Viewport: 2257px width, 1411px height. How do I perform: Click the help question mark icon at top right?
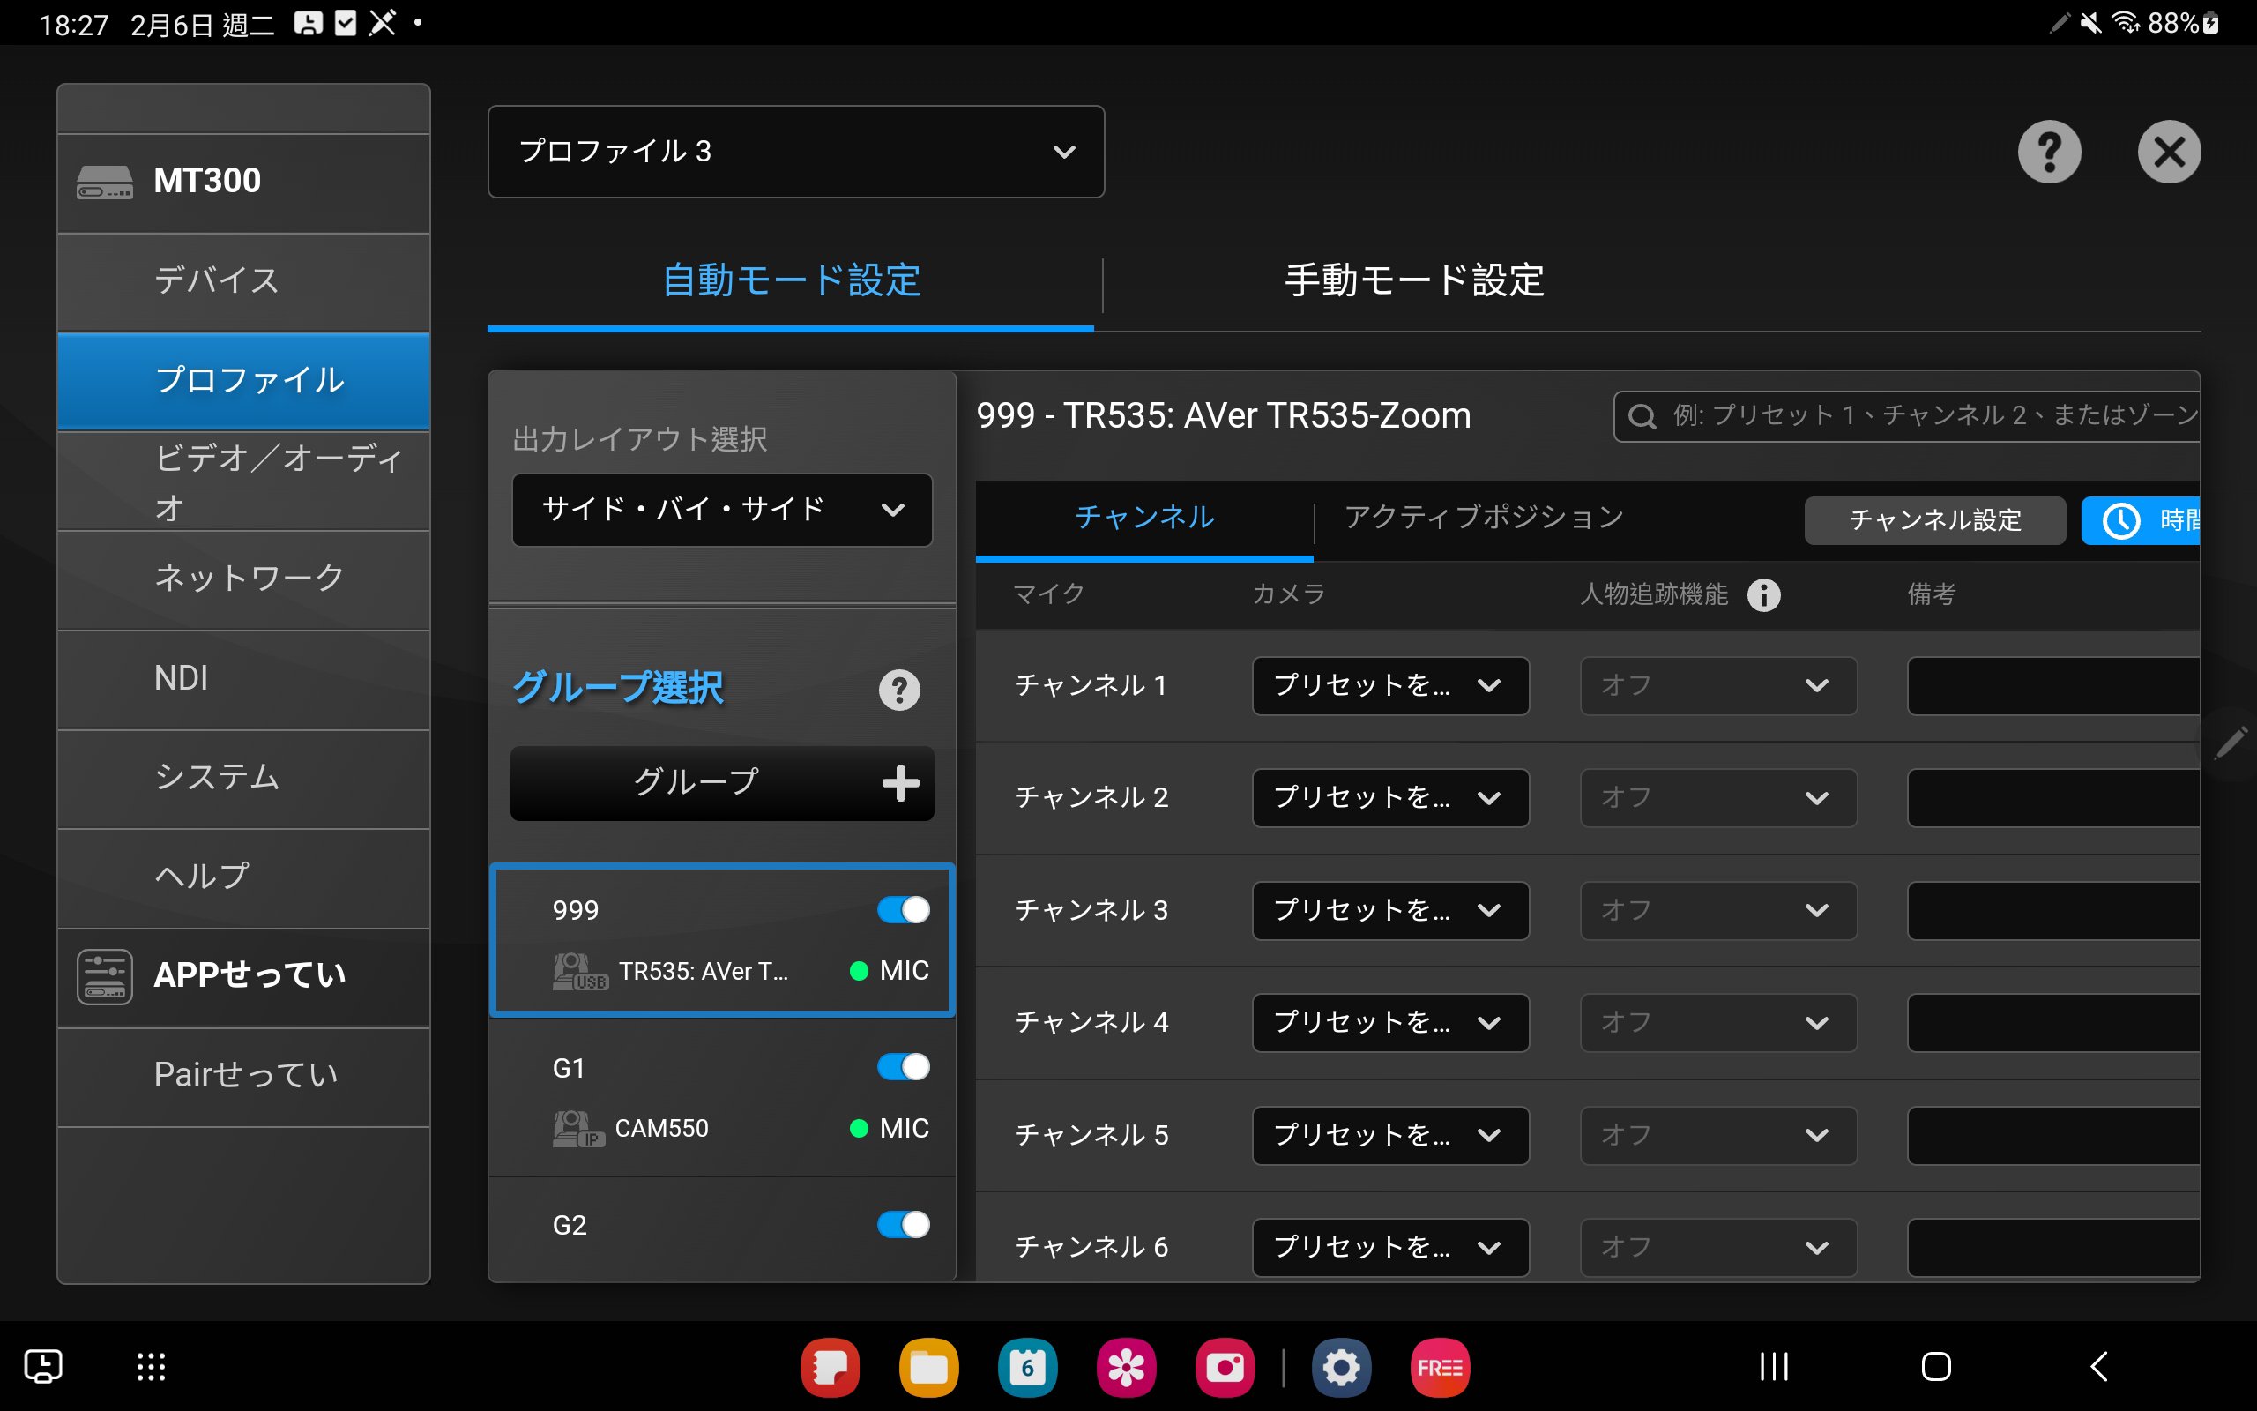point(2048,152)
